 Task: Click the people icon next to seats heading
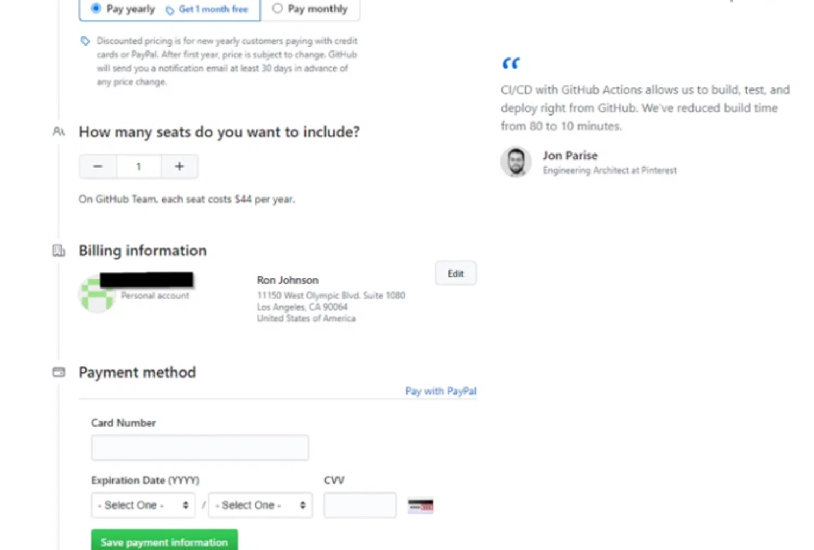[x=59, y=132]
